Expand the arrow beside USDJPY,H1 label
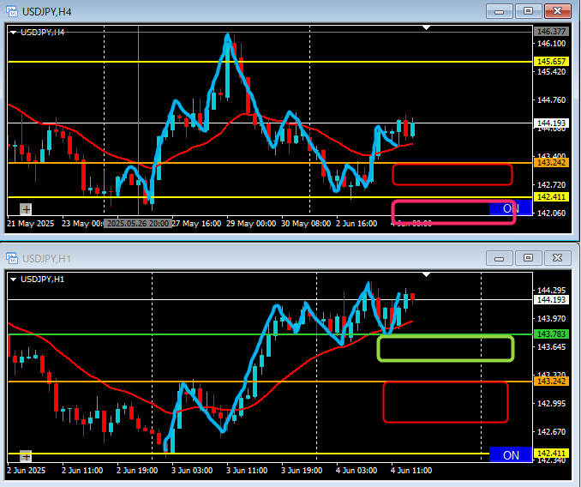 click(x=12, y=279)
